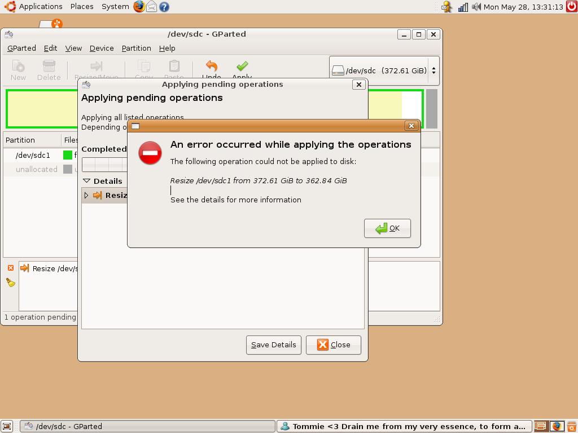Viewport: 578px width, 433px height.
Task: Open the View menu
Action: coord(73,48)
